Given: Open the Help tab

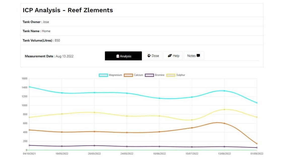Looking at the screenshot, I should [x=173, y=55].
